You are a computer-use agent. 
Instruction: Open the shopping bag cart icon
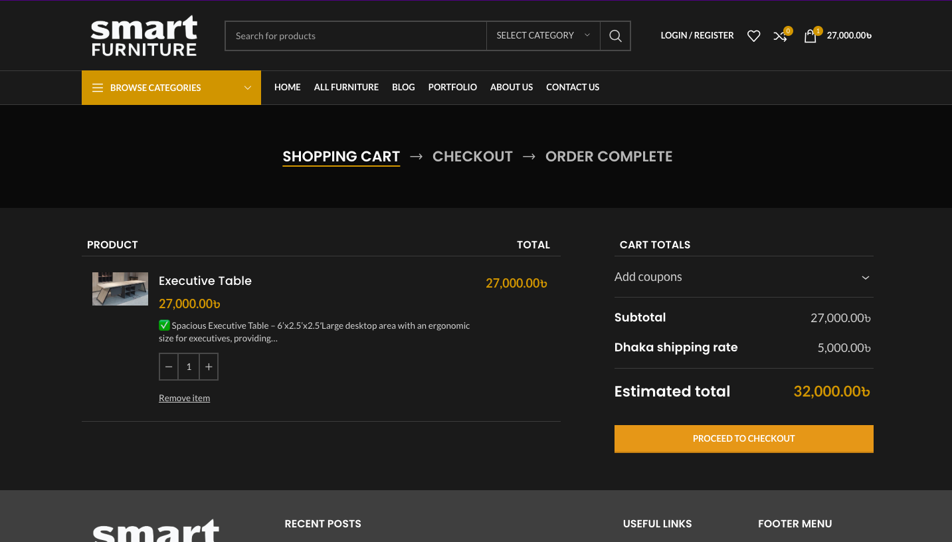pyautogui.click(x=810, y=36)
